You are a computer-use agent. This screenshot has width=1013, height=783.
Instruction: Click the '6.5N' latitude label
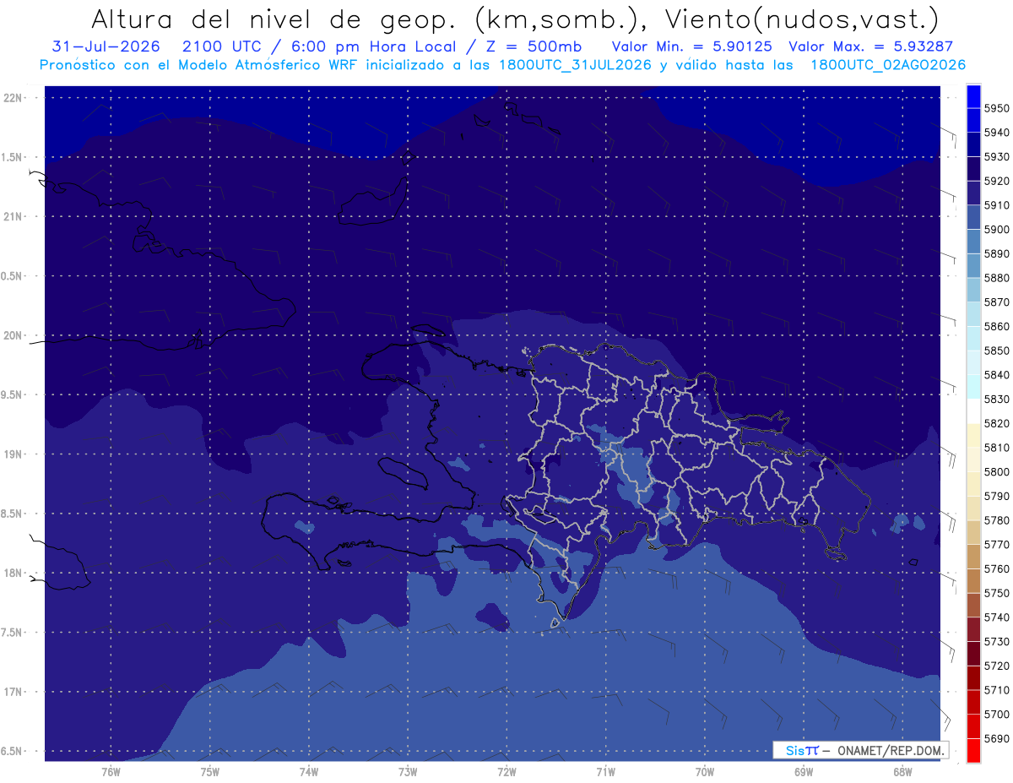coord(12,751)
